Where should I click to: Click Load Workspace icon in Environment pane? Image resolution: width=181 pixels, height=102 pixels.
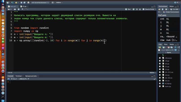(160, 9)
